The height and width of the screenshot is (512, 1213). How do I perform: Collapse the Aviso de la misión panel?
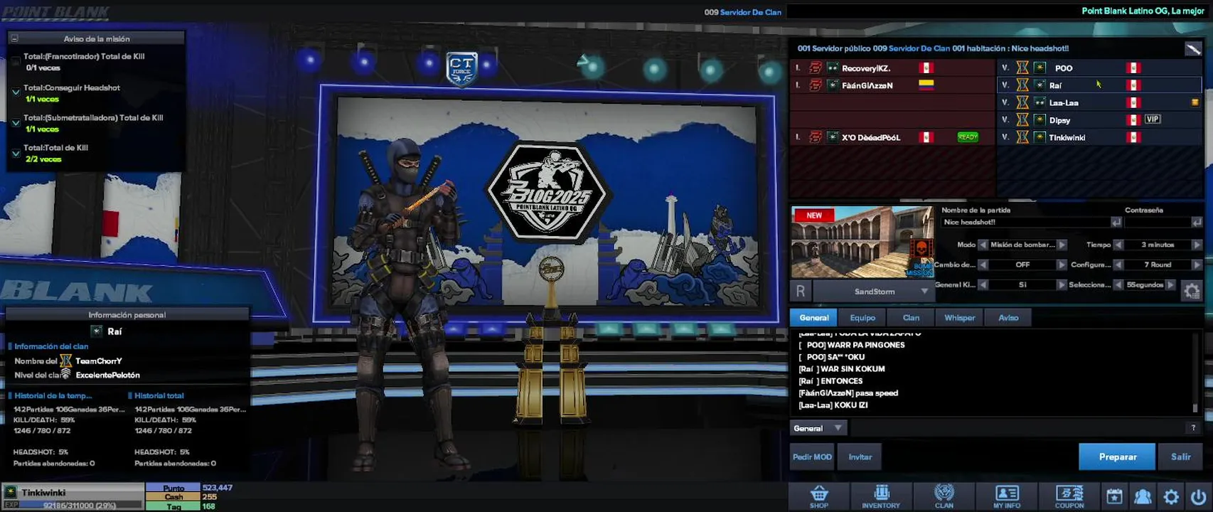[14, 38]
